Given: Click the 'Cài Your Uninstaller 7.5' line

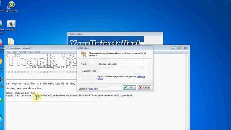Looking at the screenshot, I should 41,83.
